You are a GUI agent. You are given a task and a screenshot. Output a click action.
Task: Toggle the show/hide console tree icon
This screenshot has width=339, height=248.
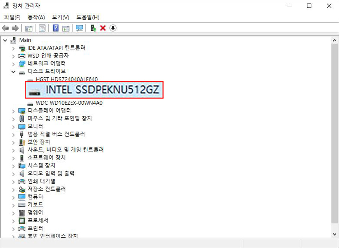click(29, 28)
